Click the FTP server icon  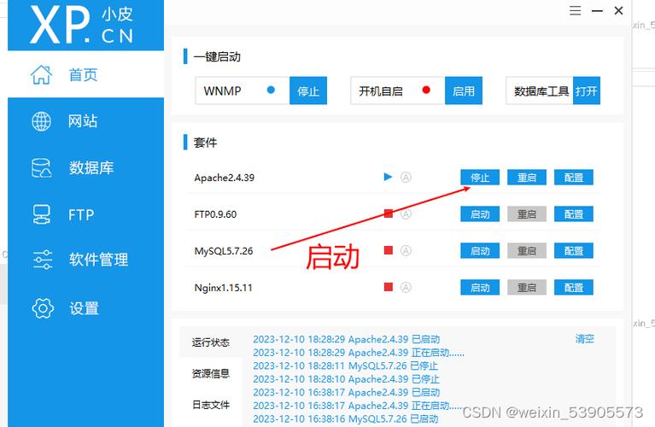click(41, 214)
